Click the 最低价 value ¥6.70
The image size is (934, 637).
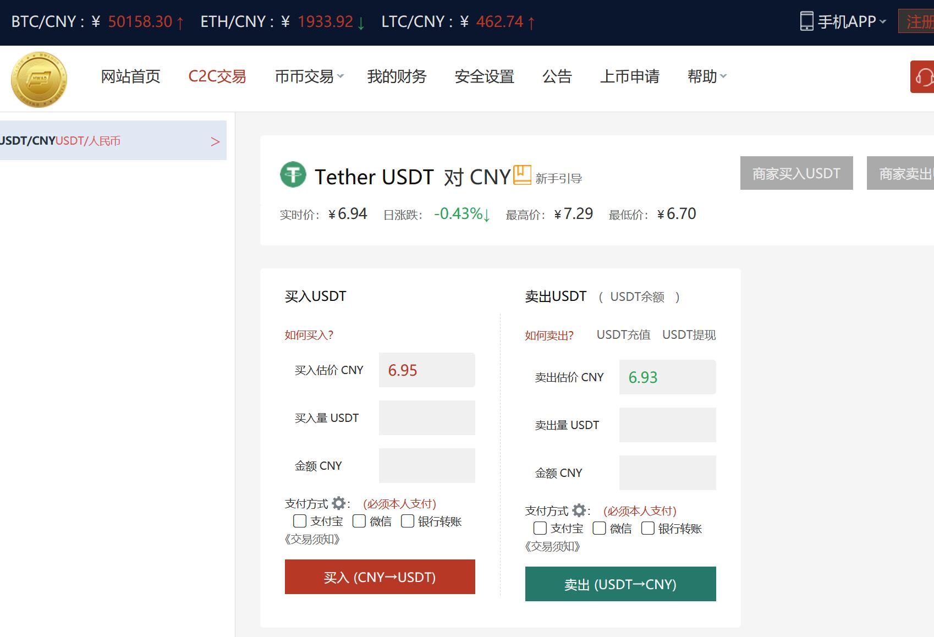677,213
